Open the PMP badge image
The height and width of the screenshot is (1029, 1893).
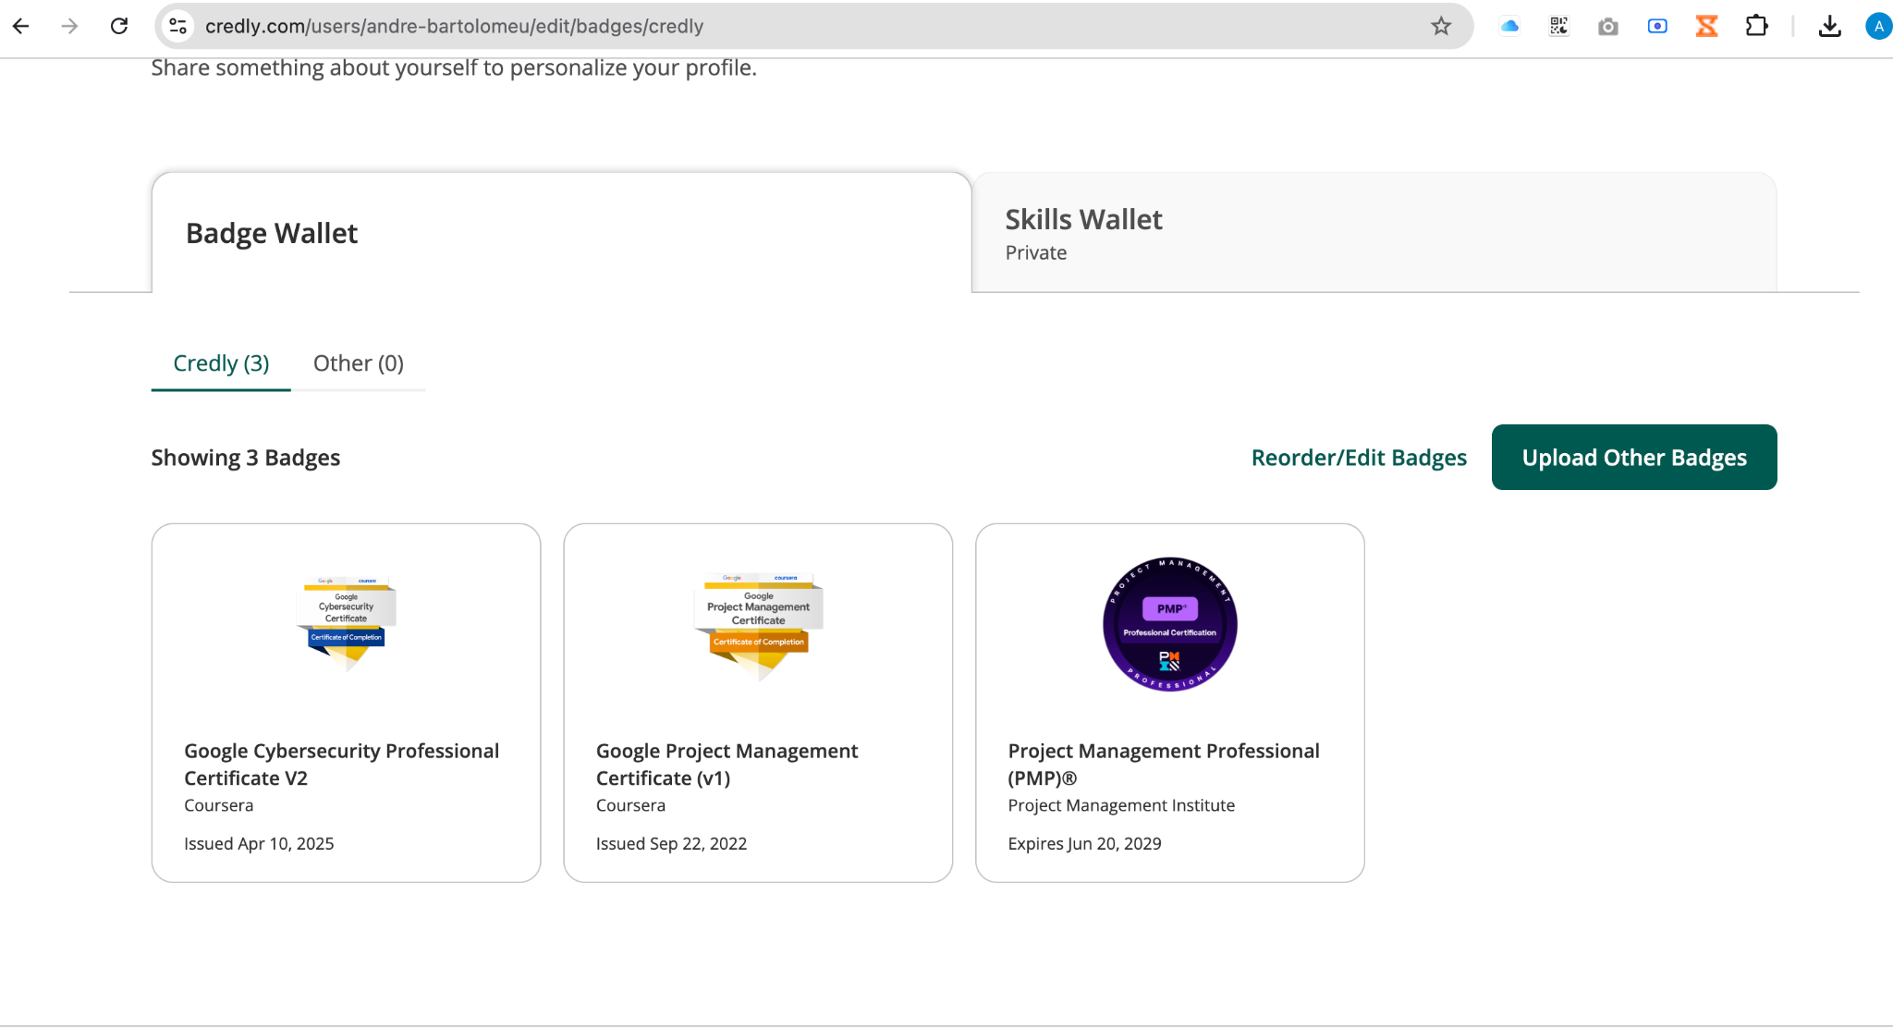click(x=1170, y=624)
